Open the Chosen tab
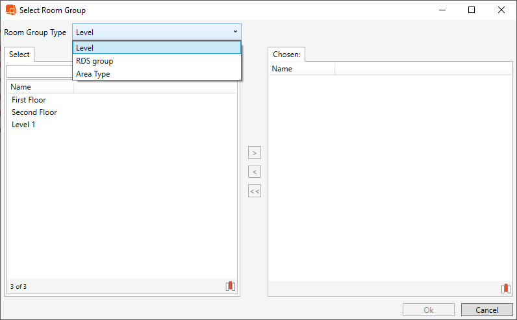This screenshot has height=320, width=517. pyautogui.click(x=286, y=55)
